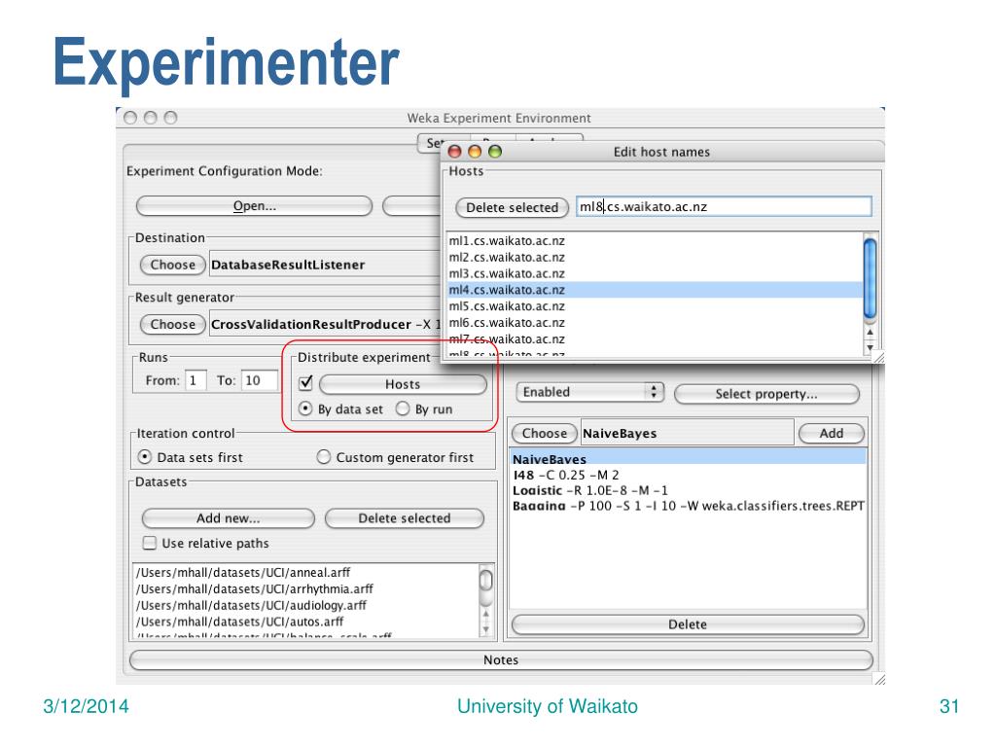This screenshot has height=747, width=996.
Task: Select host ml2.cs.waikato.ac.nz
Action: coord(655,257)
